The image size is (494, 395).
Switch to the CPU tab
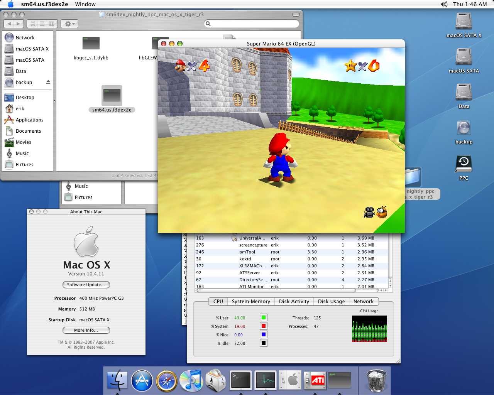coord(218,302)
